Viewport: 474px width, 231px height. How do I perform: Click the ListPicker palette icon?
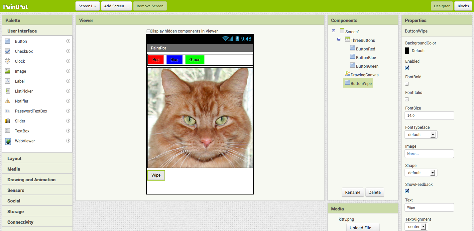[x=8, y=91]
